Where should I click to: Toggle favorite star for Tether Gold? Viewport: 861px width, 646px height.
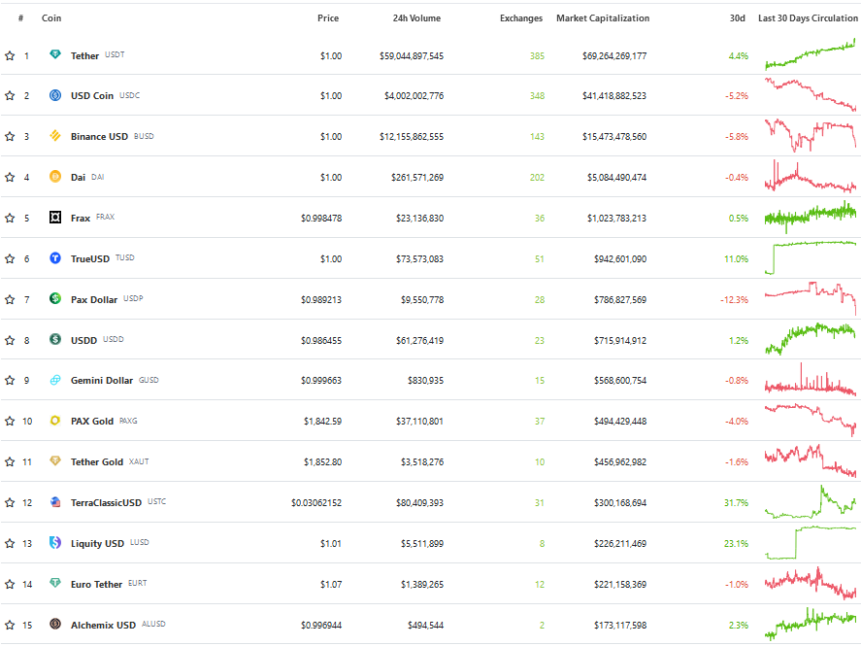(10, 462)
